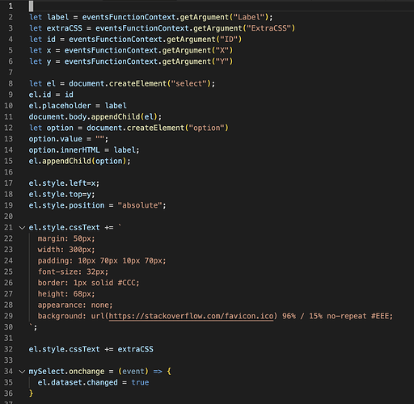This screenshot has width=414, height=404.
Task: Click line number 1 in the gutter
Action: pos(11,6)
